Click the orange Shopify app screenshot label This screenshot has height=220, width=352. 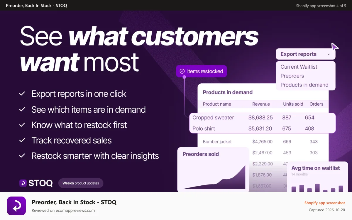[324, 203]
